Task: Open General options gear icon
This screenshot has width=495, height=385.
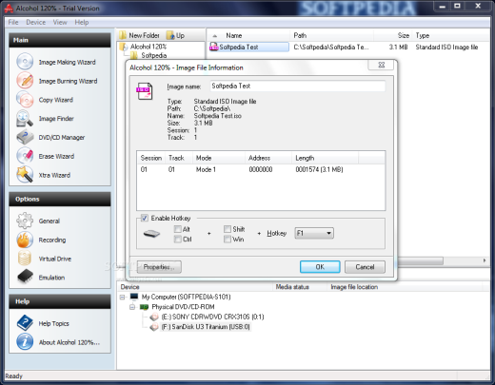Action: [25, 221]
